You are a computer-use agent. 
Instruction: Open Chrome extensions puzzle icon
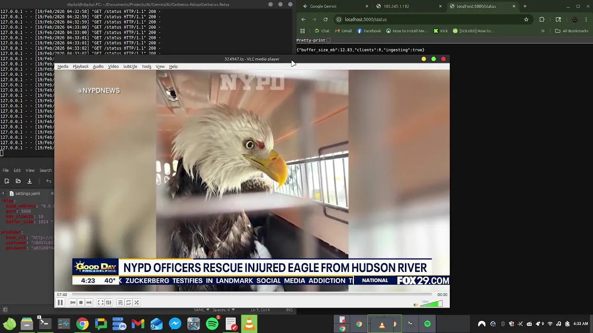tap(542, 19)
